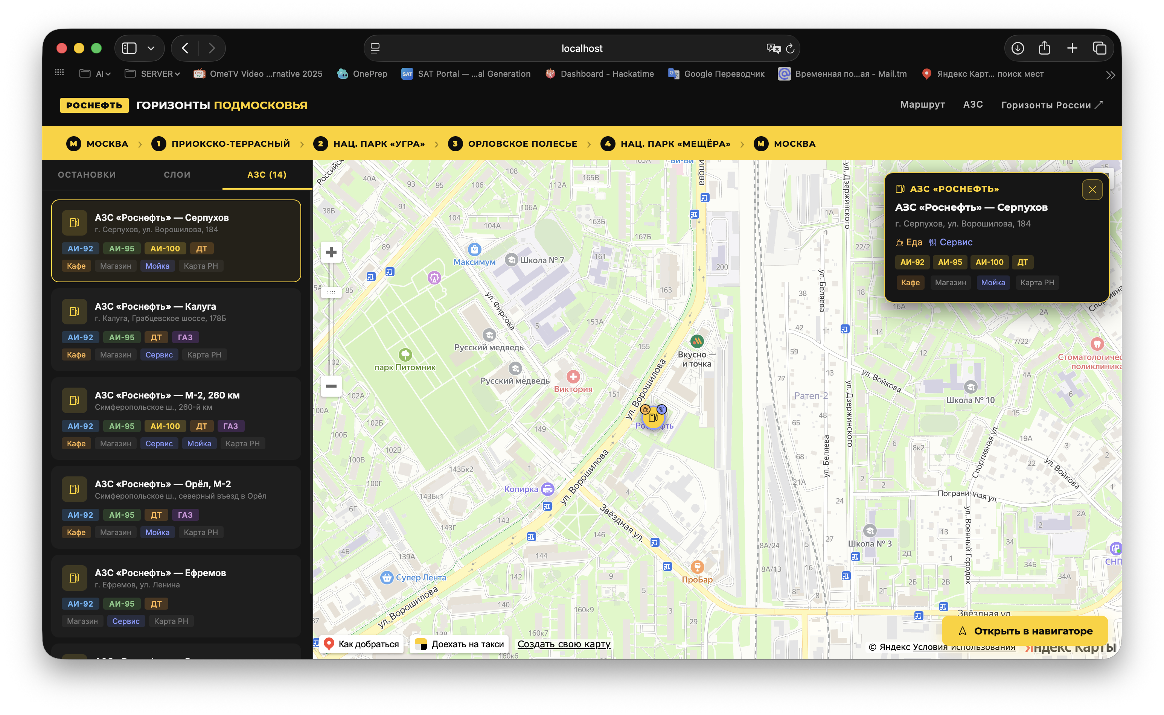Close the АЗС «Роснефть» info popup

point(1091,190)
